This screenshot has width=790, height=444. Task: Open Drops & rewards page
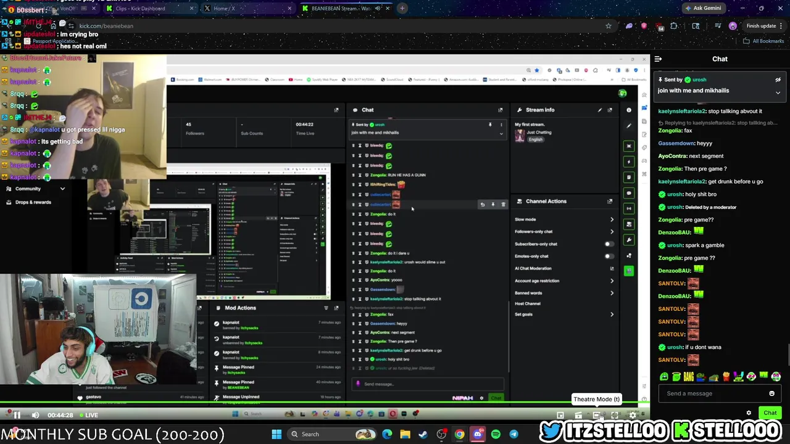(33, 202)
